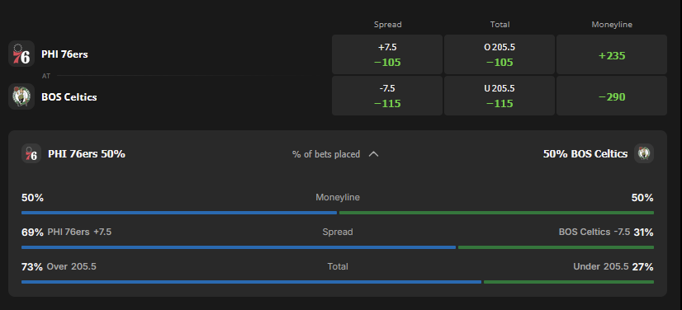Click the Spread column header
The image size is (682, 310).
[x=387, y=25]
